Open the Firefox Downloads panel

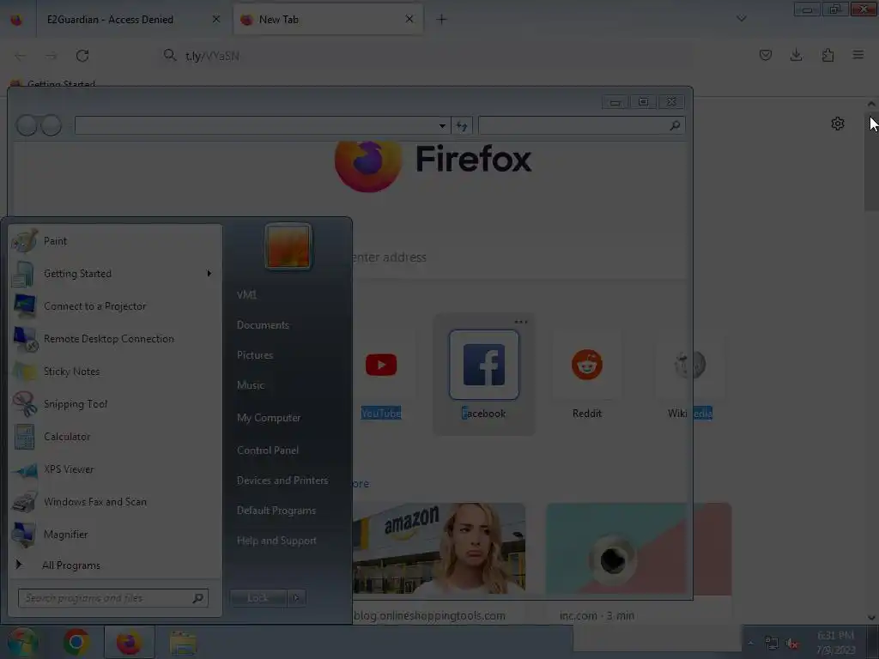pyautogui.click(x=796, y=55)
